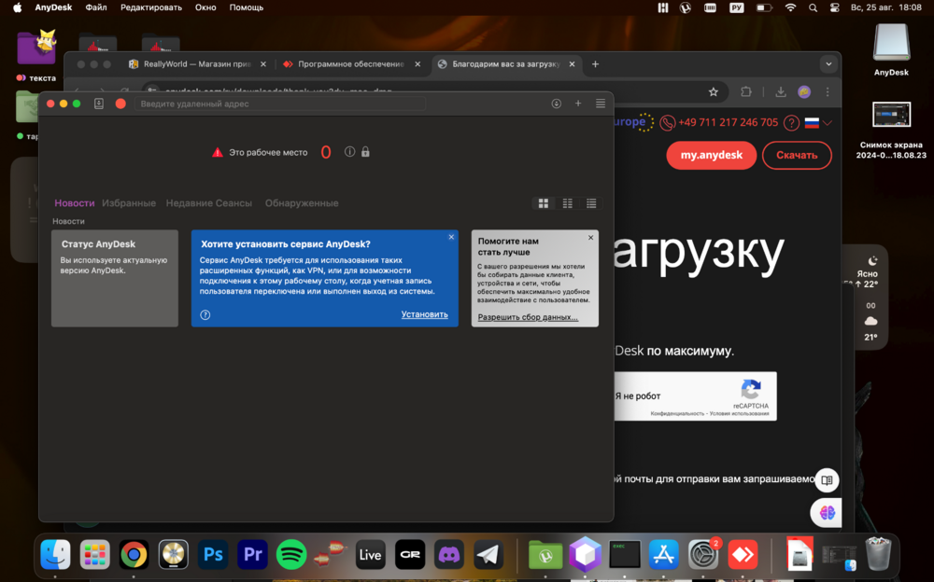Close the 'Благодарим вас за загрузку' tab
Screen dimensions: 934x582
[572, 64]
